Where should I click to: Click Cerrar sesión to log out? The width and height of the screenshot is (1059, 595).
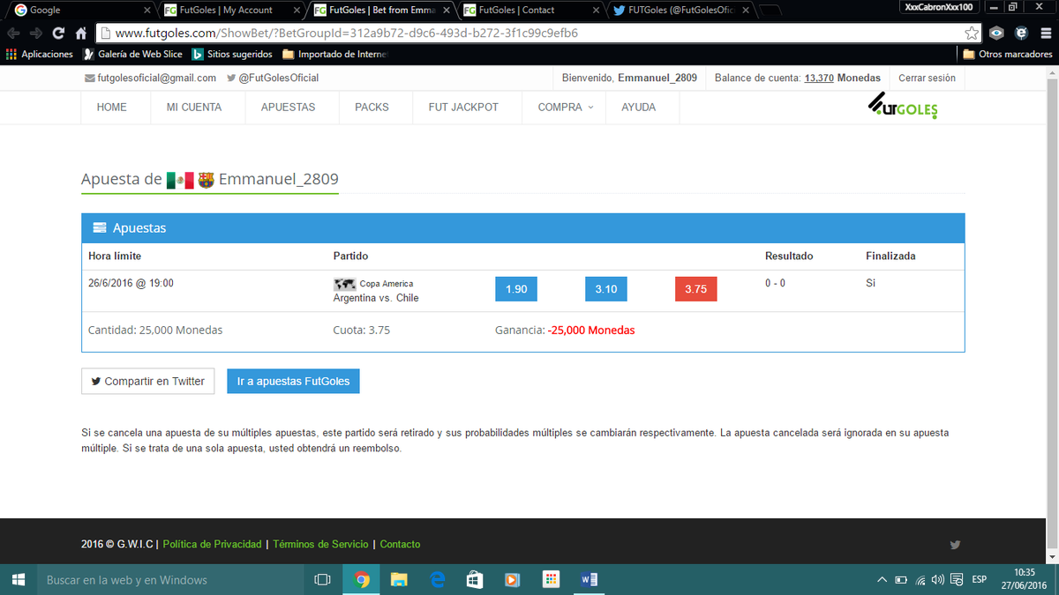click(x=927, y=78)
